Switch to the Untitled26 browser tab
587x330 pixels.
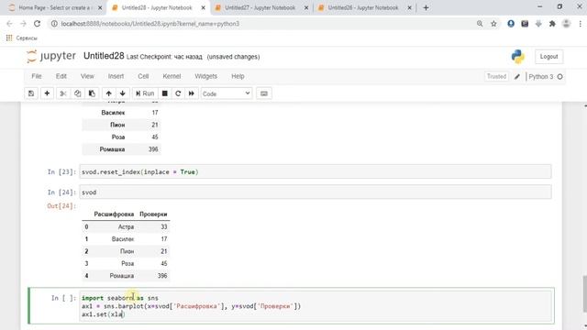[363, 7]
